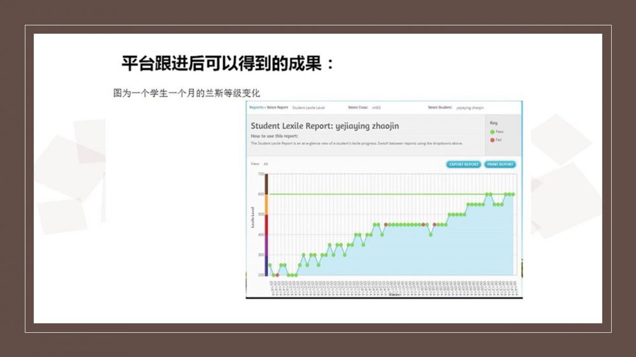Viewport: 636px width, 357px height.
Task: Click the slide title 平台跟进后可以得到的成果
Action: [x=227, y=64]
